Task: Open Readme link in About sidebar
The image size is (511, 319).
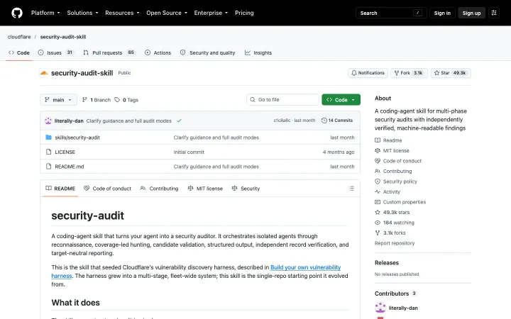Action: (x=388, y=140)
